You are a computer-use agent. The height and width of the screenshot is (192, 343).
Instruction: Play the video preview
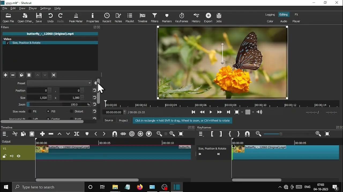(x=211, y=112)
